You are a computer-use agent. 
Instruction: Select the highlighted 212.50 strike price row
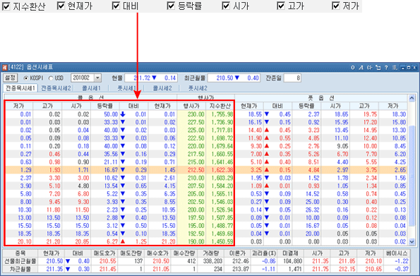(x=206, y=170)
